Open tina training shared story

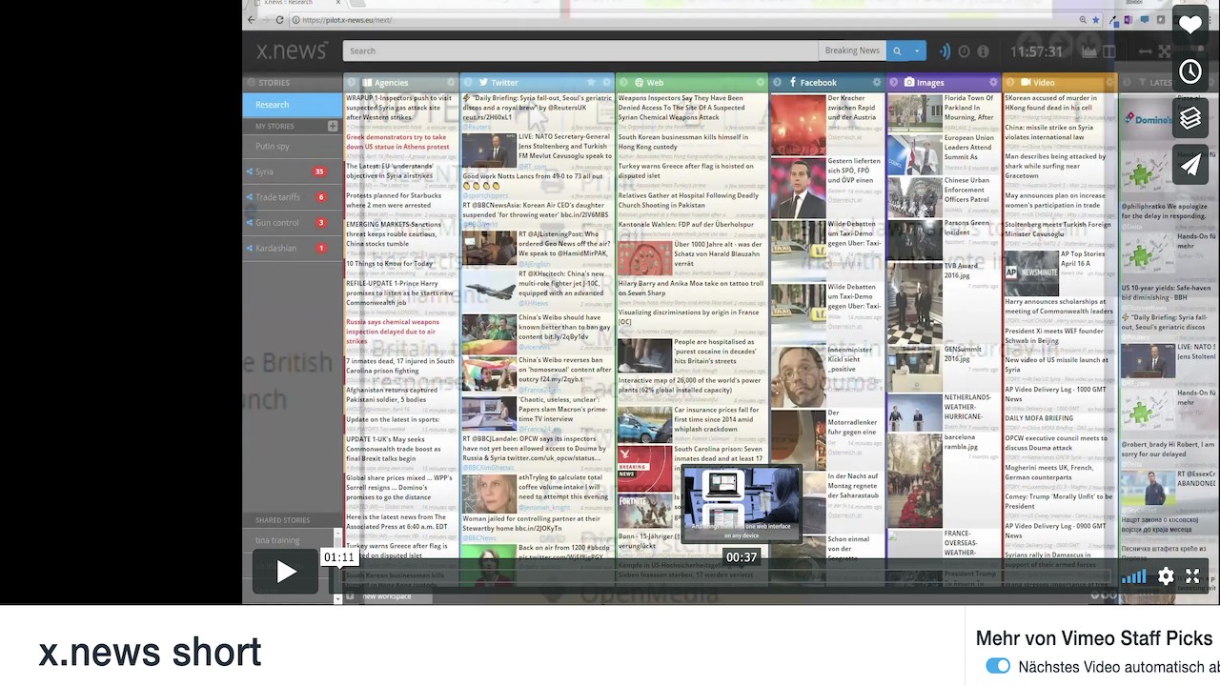[x=287, y=540]
